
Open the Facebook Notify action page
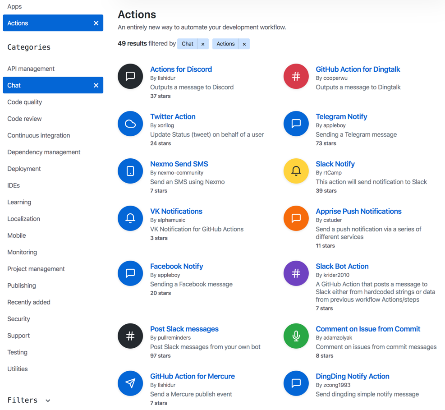(176, 266)
